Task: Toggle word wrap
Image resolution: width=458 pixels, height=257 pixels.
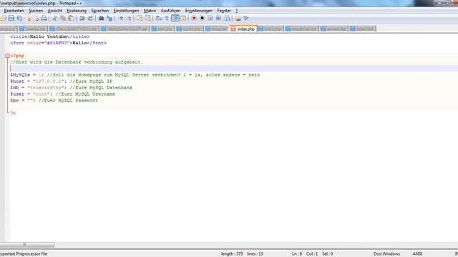Action: point(159,19)
